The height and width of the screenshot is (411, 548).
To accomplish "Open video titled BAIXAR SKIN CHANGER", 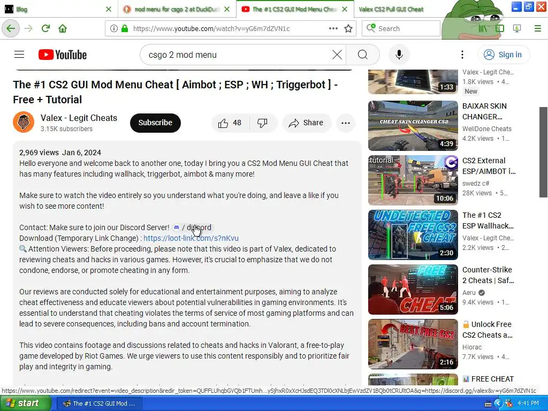I will coord(484,111).
